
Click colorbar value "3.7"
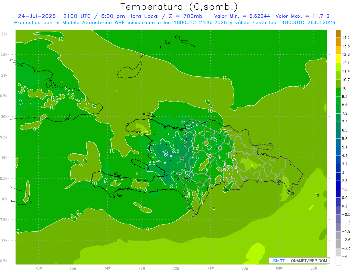point(345,164)
